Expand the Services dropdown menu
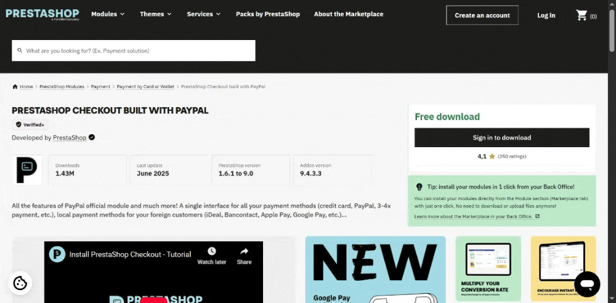Screen dimensions: 616x303 coord(204,14)
